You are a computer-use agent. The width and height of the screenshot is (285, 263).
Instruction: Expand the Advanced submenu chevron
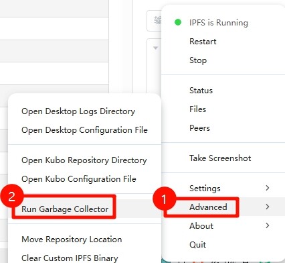268,207
